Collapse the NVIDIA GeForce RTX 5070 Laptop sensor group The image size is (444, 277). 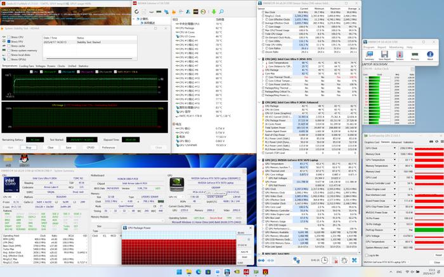[259, 160]
